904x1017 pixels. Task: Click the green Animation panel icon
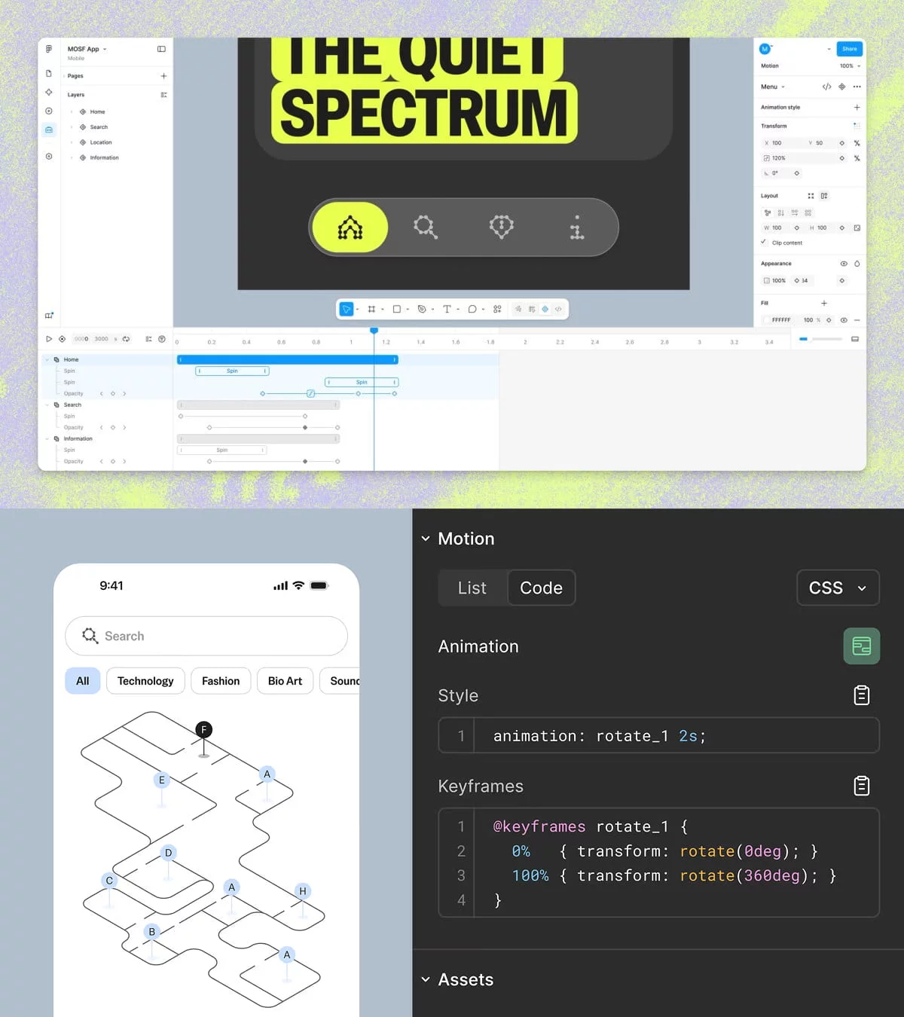tap(862, 646)
